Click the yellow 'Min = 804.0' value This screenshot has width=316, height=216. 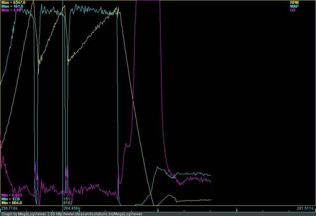click(11, 203)
